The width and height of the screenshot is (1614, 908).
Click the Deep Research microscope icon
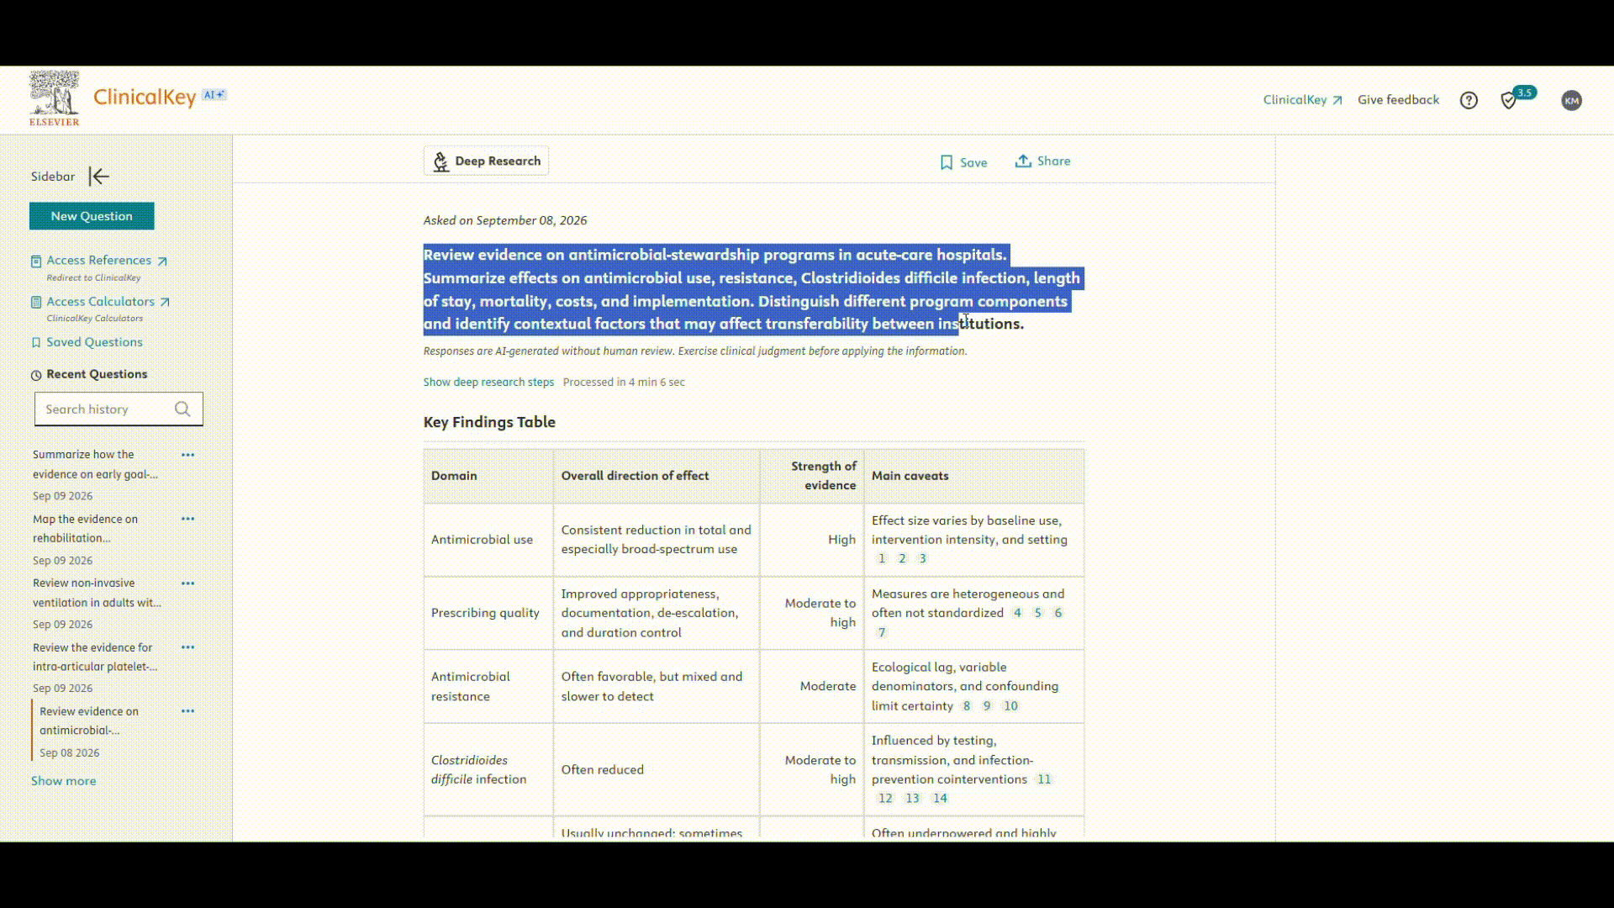point(440,161)
